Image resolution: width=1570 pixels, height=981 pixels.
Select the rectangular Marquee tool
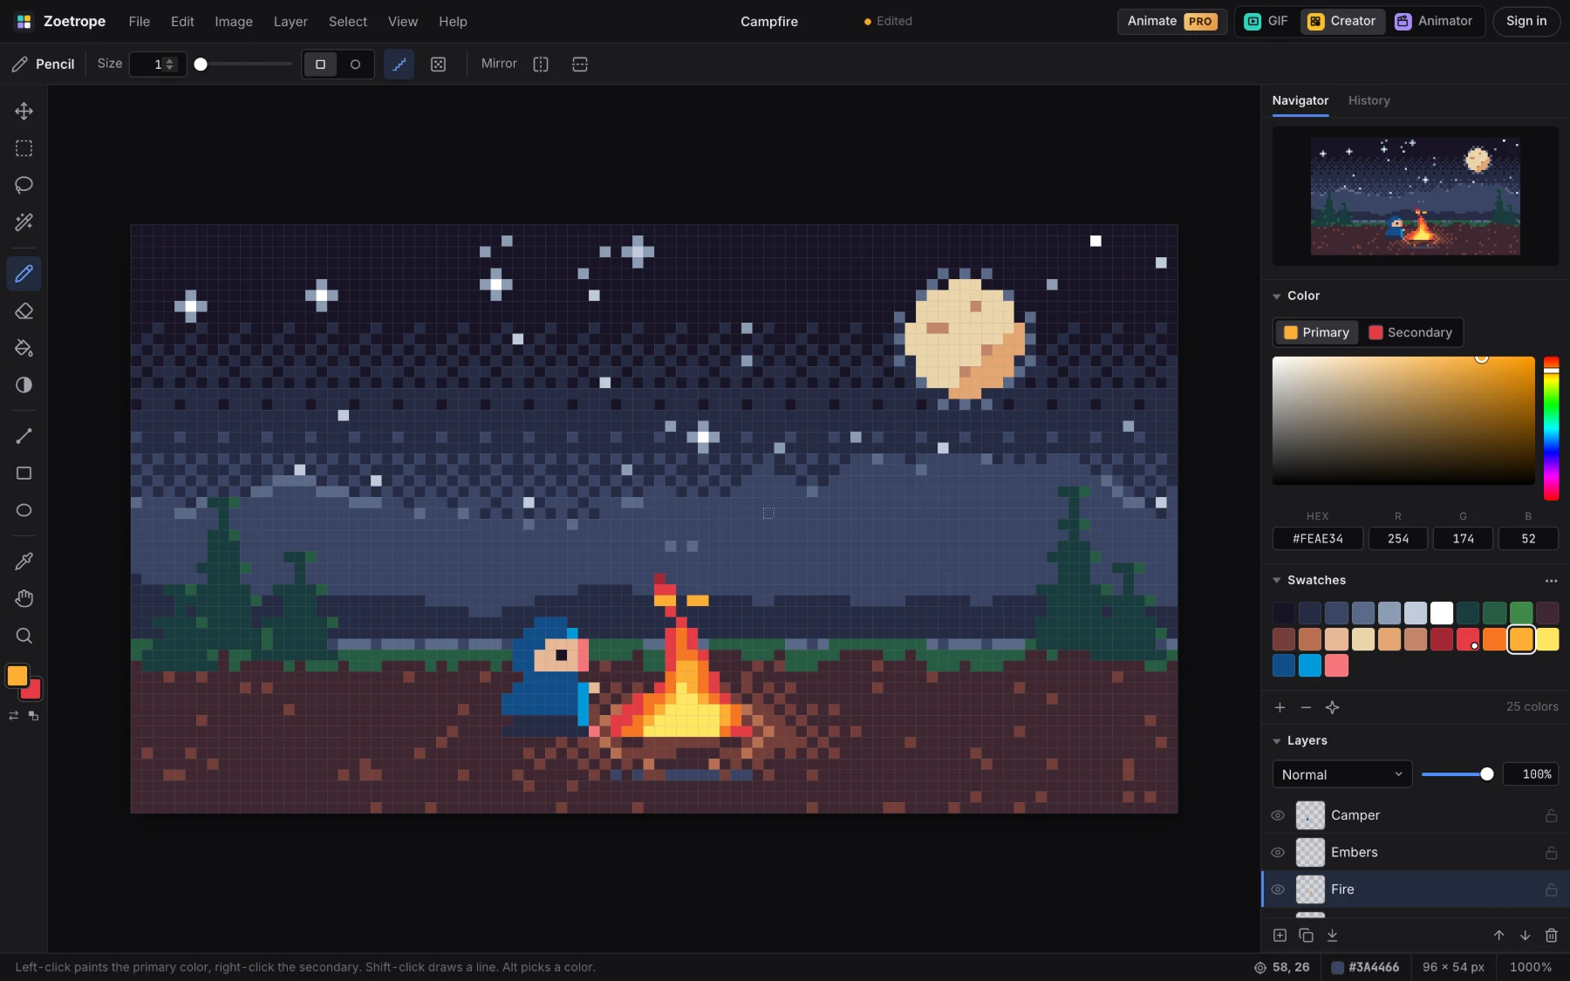pos(24,148)
